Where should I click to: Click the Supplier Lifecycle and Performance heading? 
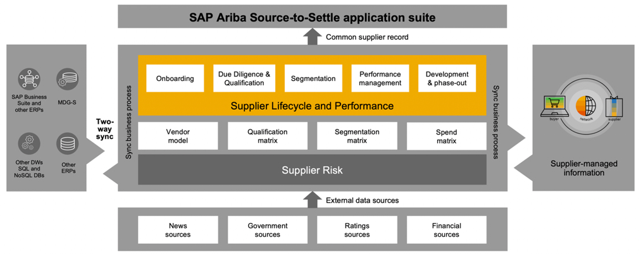tap(313, 106)
